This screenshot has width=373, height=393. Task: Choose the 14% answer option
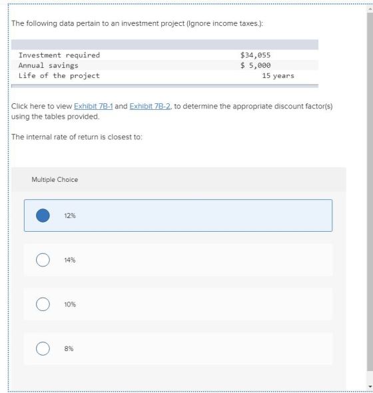pyautogui.click(x=43, y=260)
